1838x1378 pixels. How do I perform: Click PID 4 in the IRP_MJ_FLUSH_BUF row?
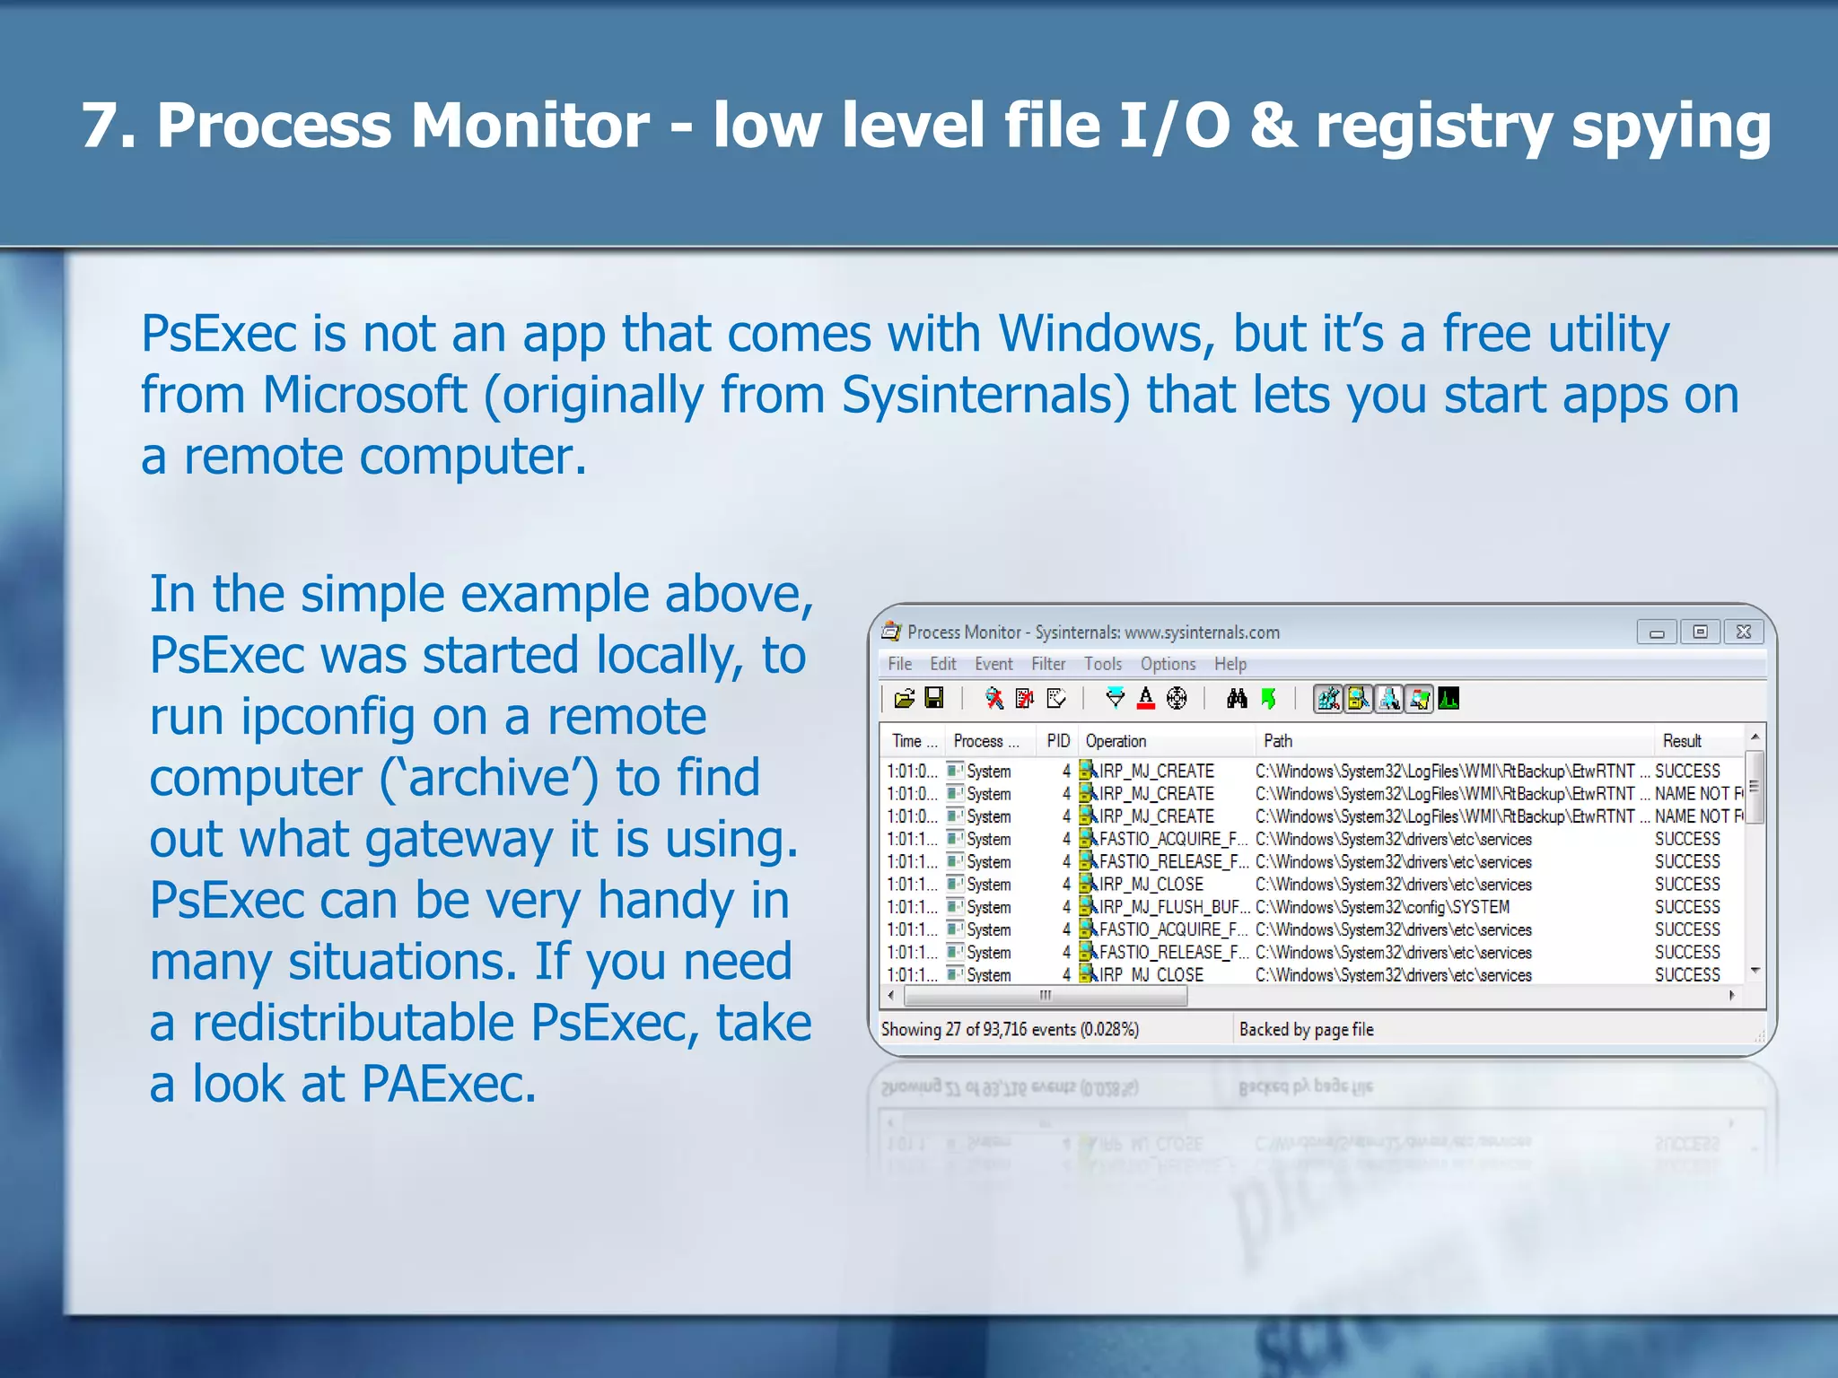click(x=1066, y=907)
